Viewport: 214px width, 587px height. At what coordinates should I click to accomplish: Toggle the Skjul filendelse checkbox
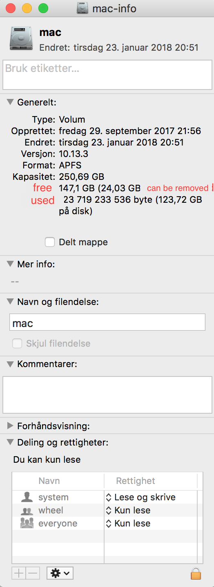click(17, 343)
